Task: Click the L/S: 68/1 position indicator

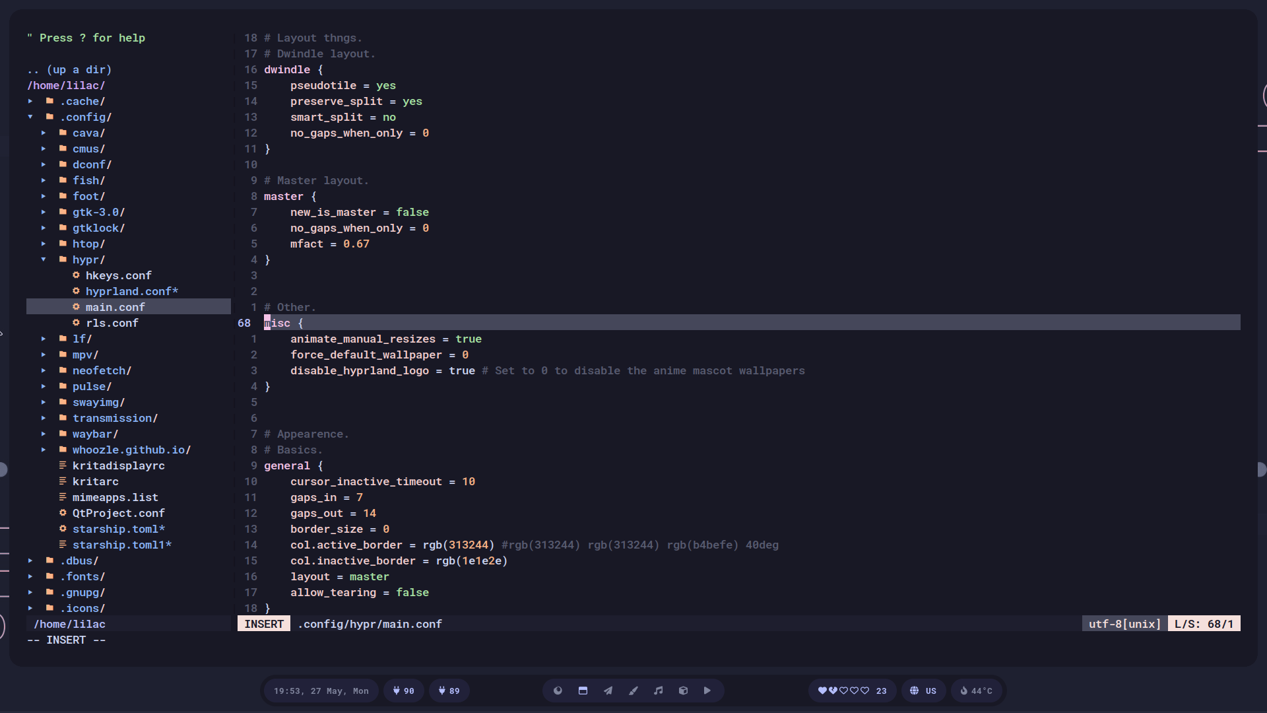Action: click(x=1204, y=624)
